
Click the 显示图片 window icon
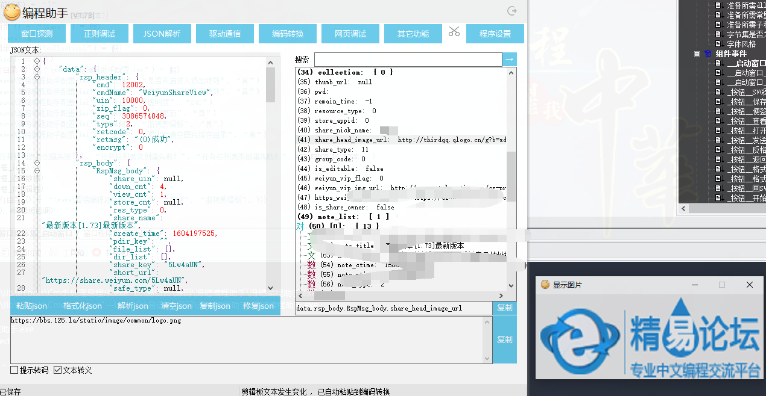point(545,285)
